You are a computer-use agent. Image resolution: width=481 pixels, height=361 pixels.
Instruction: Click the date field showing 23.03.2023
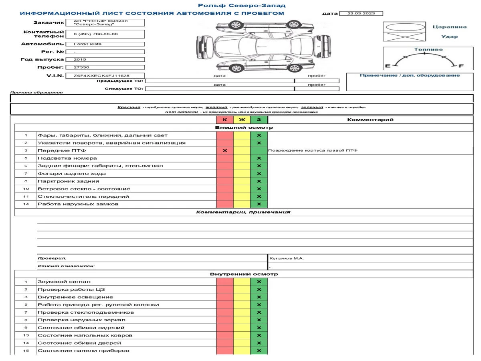pos(361,14)
